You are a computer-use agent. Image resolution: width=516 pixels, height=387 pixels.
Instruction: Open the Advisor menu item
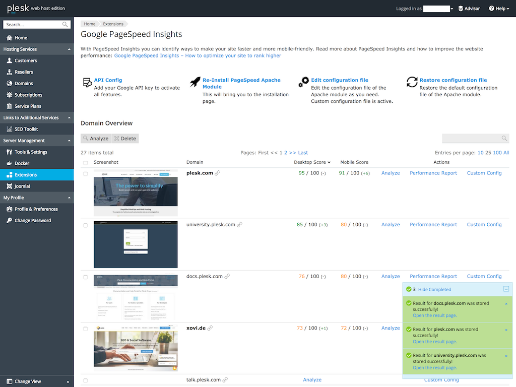[469, 8]
